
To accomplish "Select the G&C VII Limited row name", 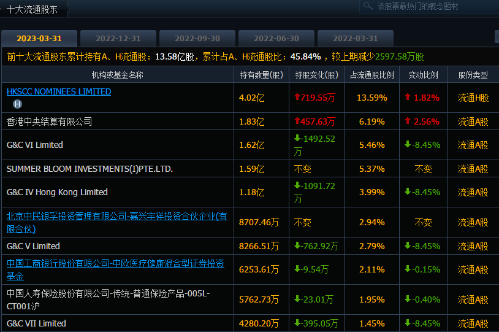I will pyautogui.click(x=36, y=323).
